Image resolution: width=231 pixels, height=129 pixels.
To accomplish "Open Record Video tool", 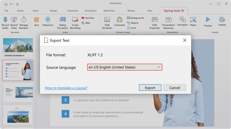I will 14,23.
